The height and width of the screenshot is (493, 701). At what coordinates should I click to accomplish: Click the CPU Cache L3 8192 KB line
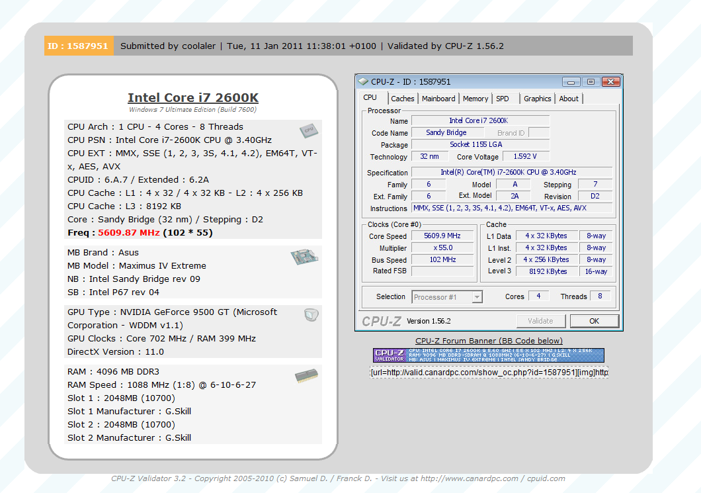[x=124, y=206]
